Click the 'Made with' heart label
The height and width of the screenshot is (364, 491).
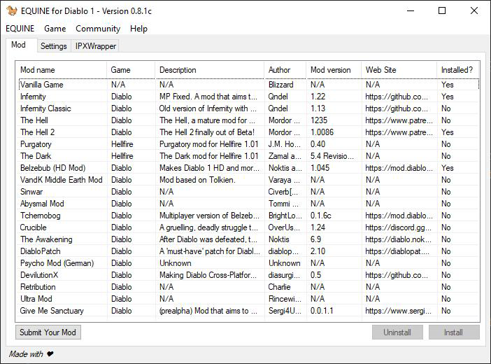(31, 354)
